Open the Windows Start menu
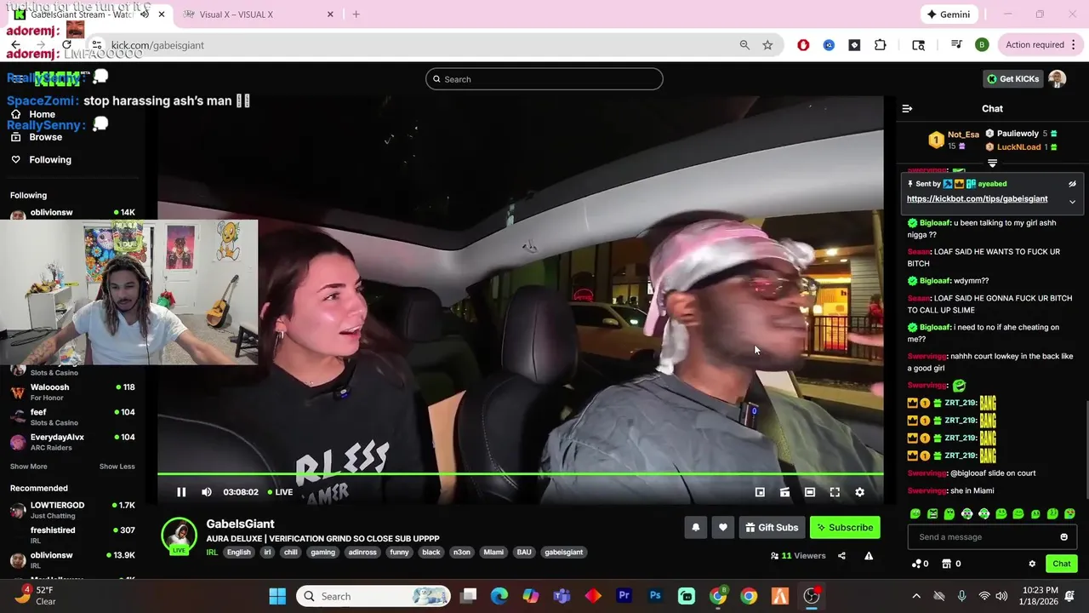The width and height of the screenshot is (1089, 613). click(277, 596)
